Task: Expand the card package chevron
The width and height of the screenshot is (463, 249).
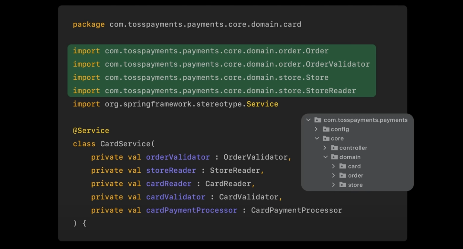Action: (x=334, y=166)
